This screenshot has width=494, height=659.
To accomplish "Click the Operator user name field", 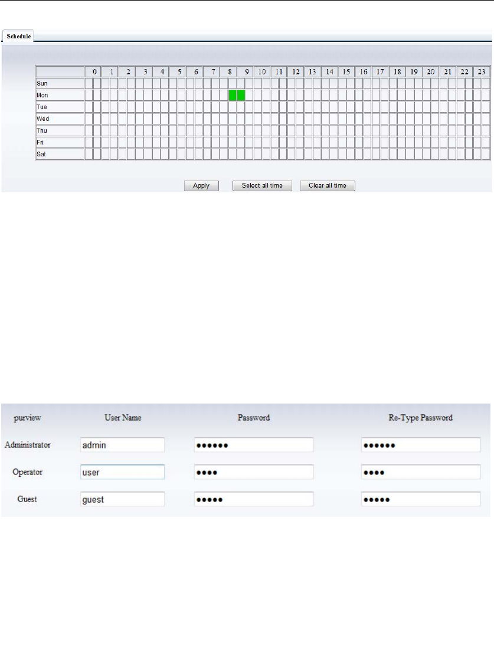I will tap(122, 472).
